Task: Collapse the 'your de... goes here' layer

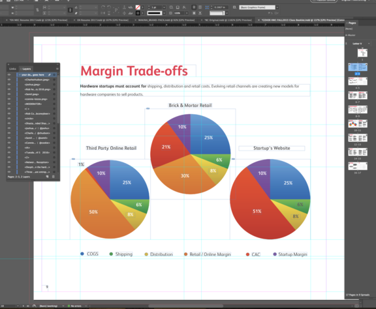Action: 20,75
